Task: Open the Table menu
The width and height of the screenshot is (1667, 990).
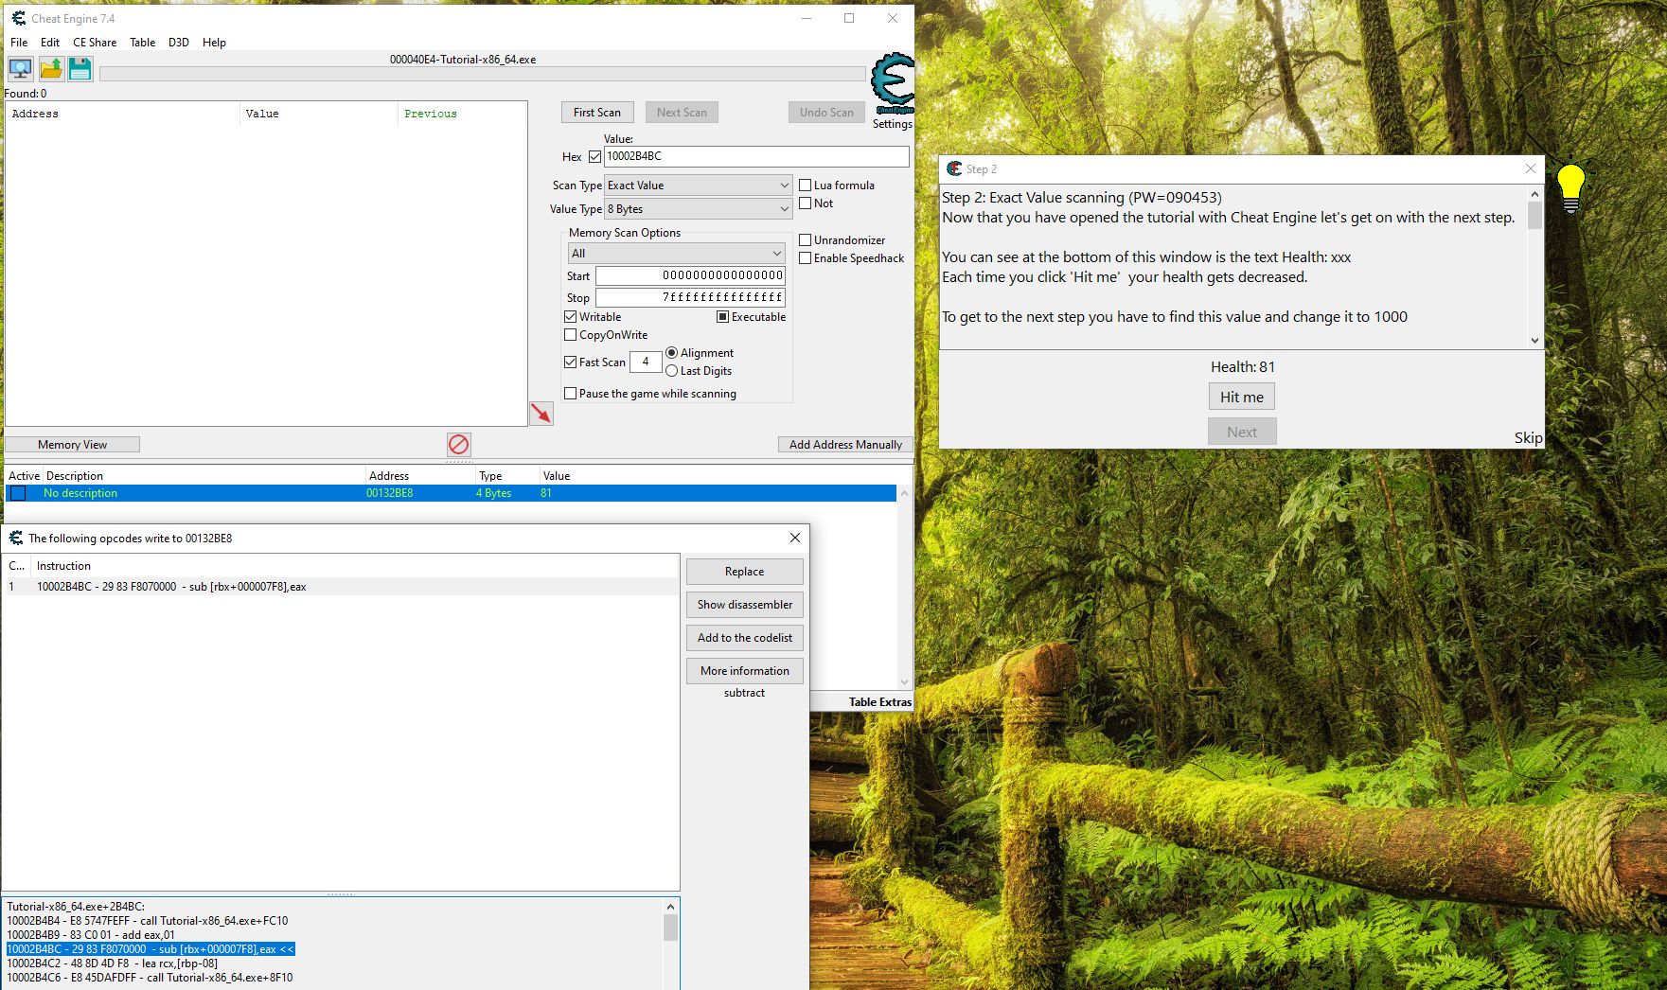Action: click(x=142, y=43)
